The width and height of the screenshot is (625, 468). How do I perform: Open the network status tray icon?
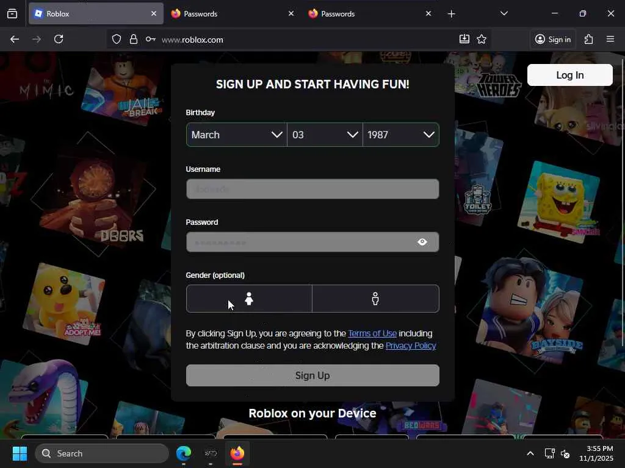[550, 453]
